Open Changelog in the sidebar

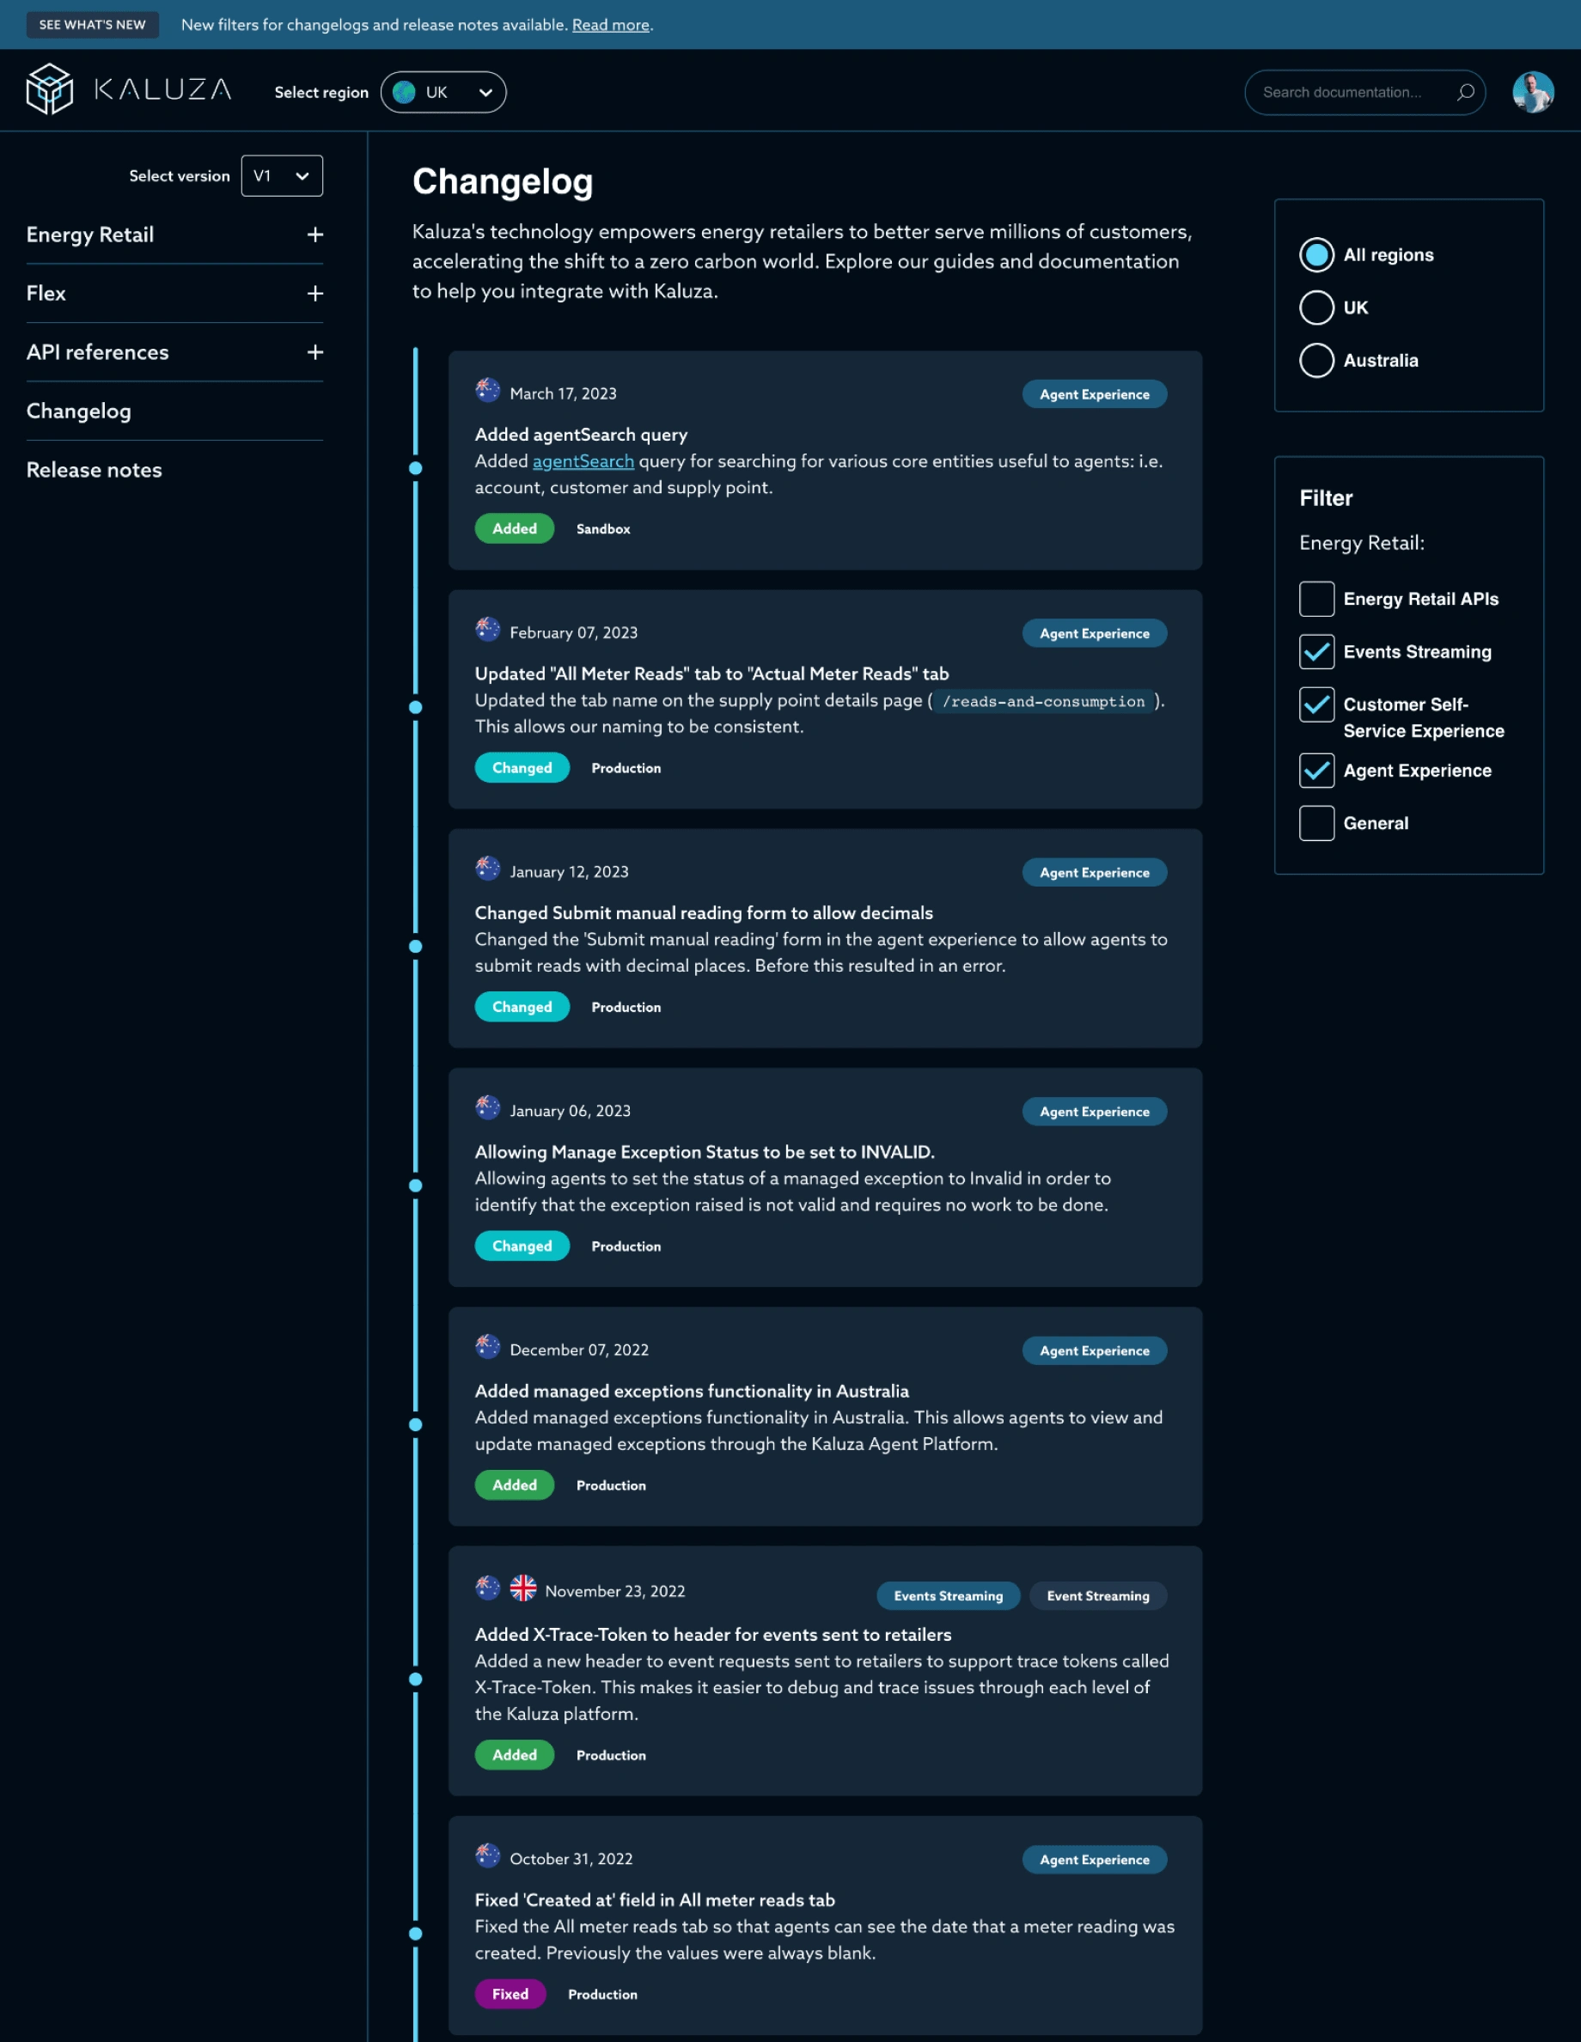[x=78, y=411]
